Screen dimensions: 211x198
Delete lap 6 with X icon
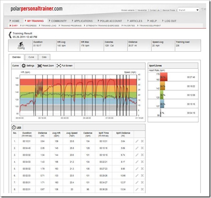(x=142, y=175)
